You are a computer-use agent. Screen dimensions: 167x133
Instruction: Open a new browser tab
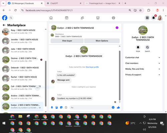pos(125,3)
